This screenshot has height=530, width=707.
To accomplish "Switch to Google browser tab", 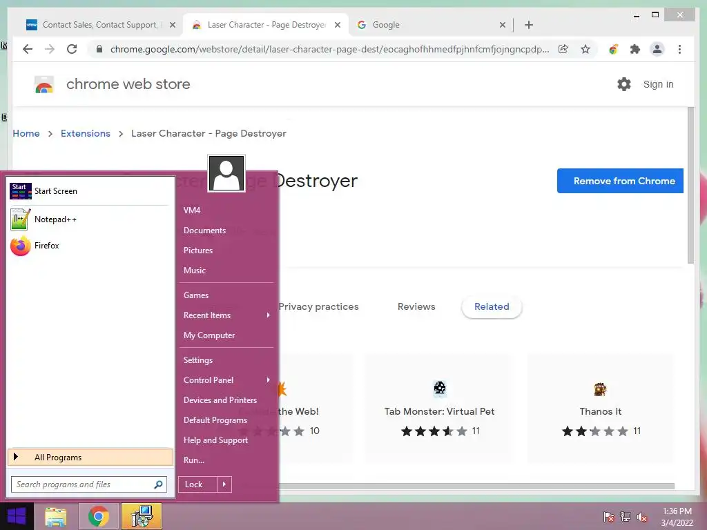I will click(427, 25).
